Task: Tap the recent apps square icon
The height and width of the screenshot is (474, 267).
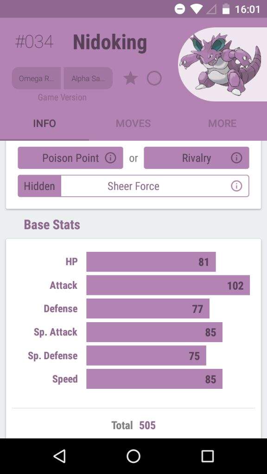Action: (x=208, y=456)
